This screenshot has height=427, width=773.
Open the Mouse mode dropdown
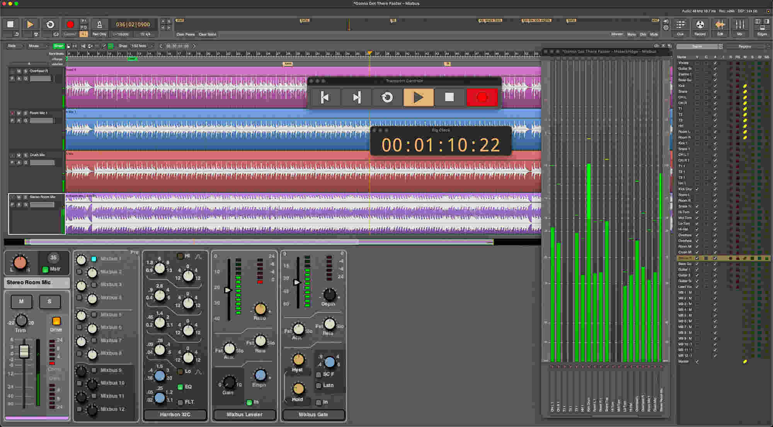pos(37,46)
